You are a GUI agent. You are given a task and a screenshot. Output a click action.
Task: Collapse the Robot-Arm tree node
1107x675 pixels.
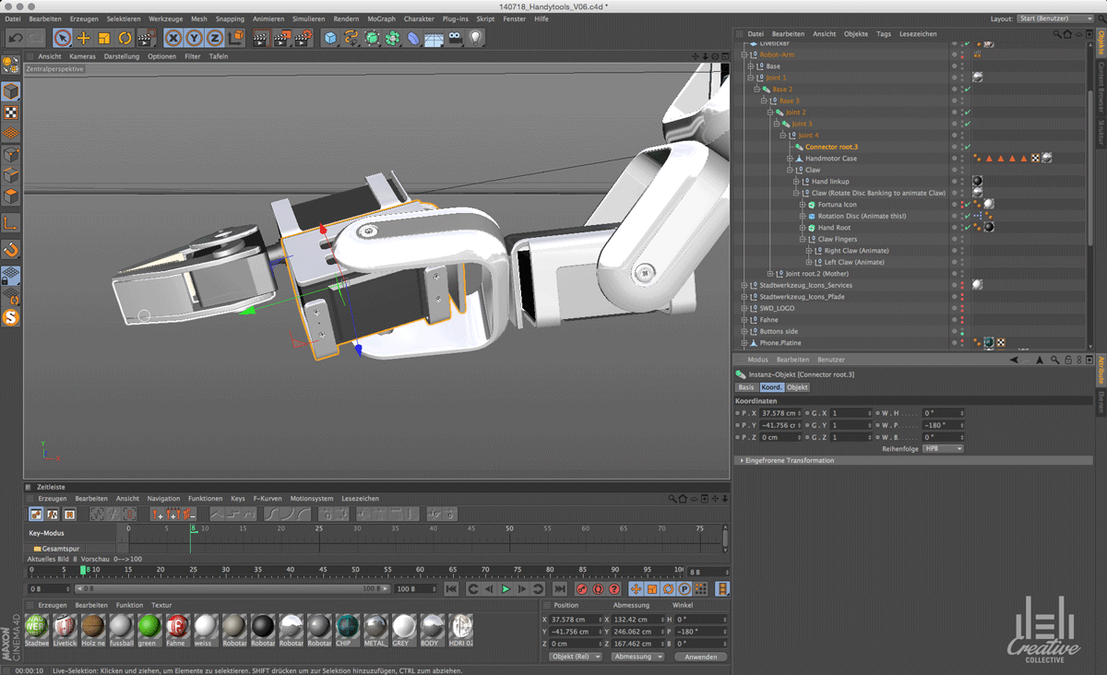[x=744, y=54]
